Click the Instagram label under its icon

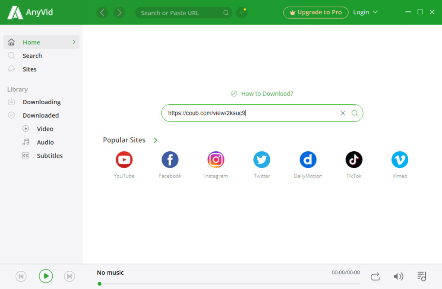(216, 176)
